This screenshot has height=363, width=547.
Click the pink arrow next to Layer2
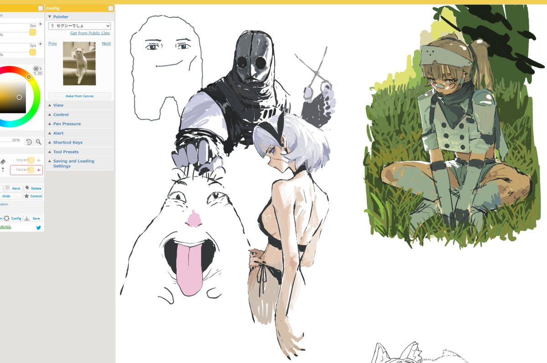click(x=39, y=170)
